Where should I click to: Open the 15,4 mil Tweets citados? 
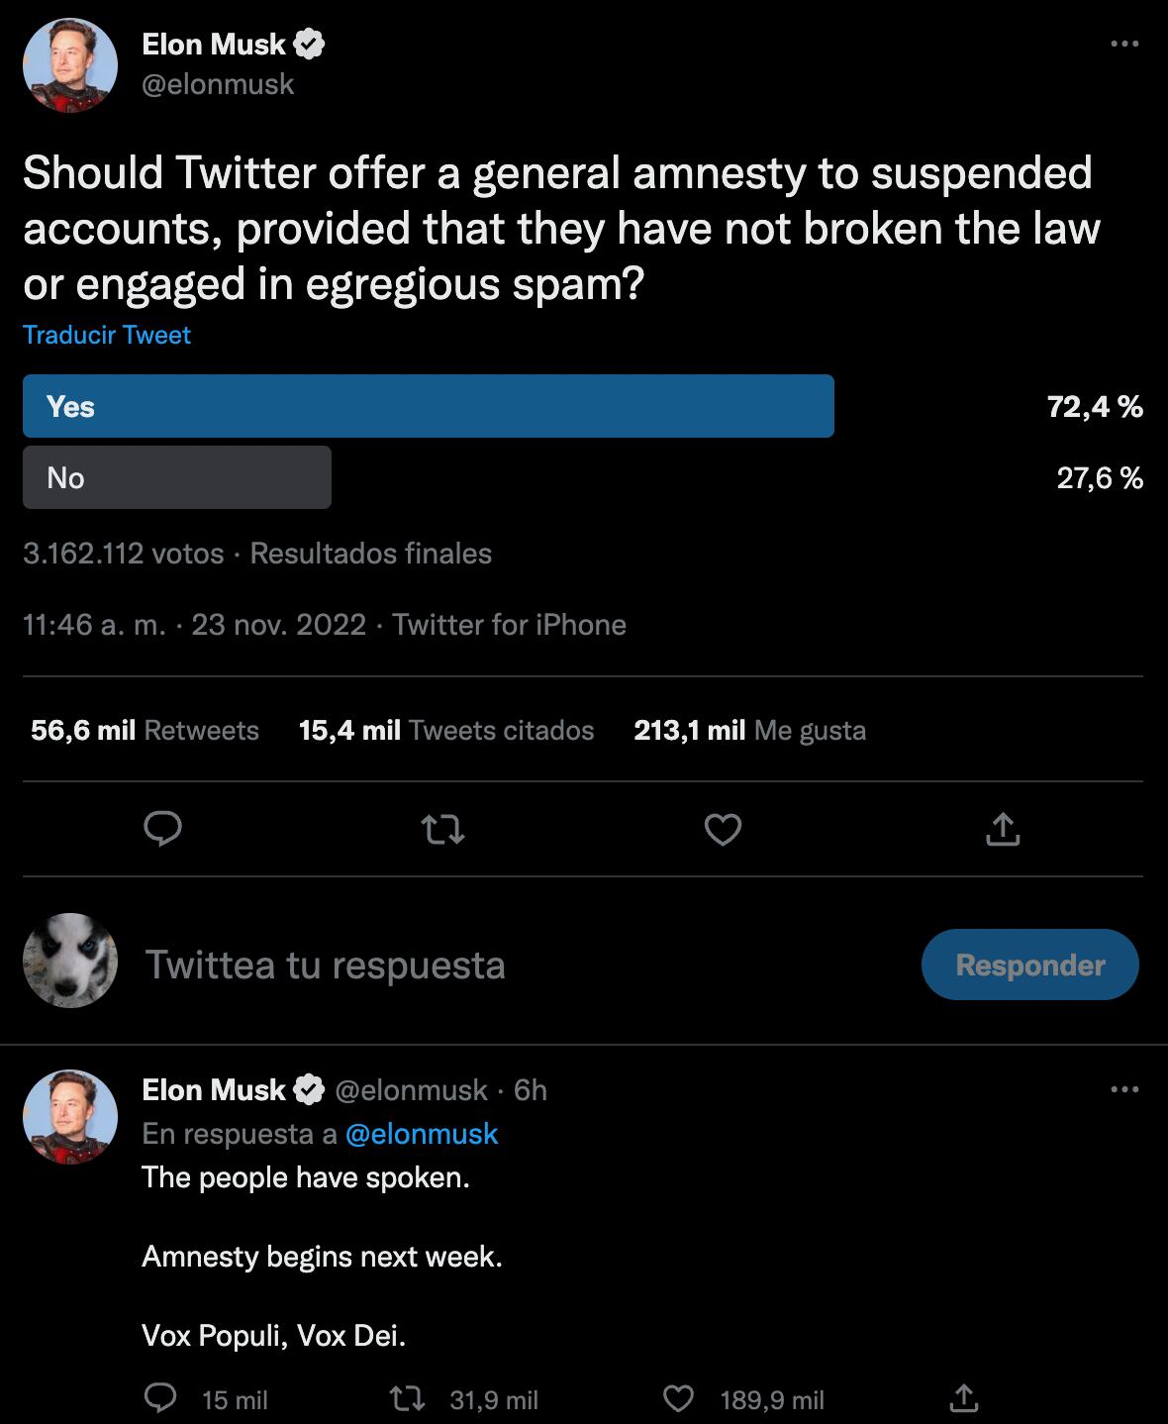point(445,731)
